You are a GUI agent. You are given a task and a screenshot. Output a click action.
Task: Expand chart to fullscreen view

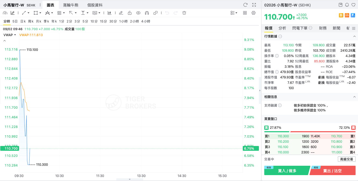[x=254, y=5]
